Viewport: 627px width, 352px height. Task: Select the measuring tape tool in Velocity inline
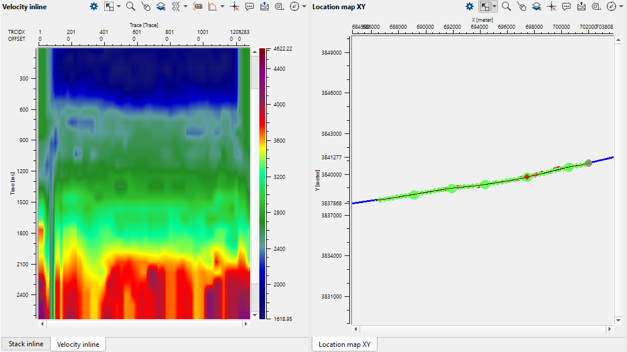[279, 6]
